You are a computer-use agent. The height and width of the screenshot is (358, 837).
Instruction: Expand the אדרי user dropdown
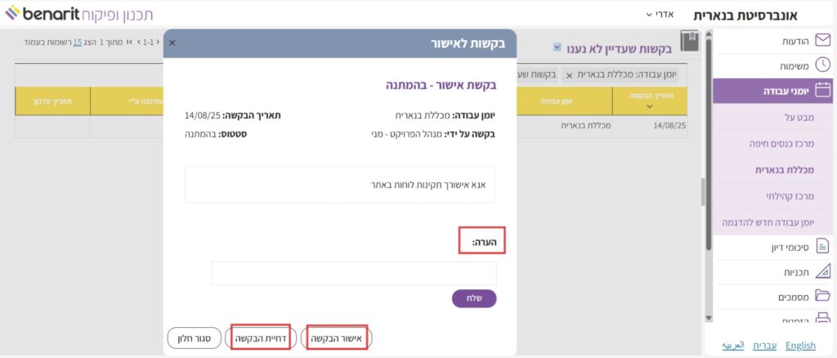660,14
